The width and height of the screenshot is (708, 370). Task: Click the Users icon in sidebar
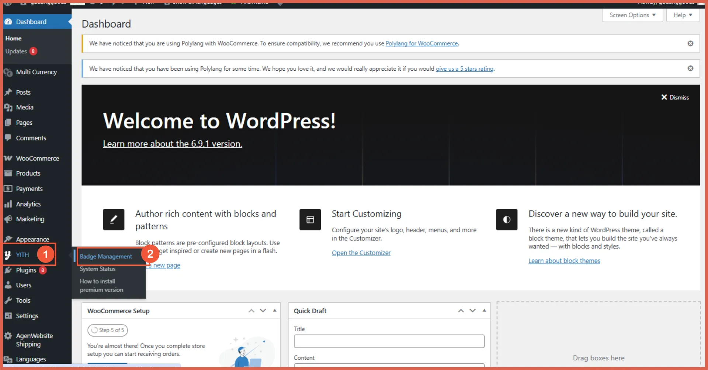point(8,285)
